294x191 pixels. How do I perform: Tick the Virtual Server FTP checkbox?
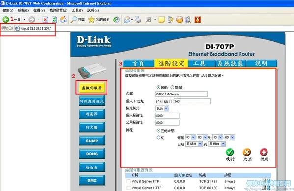click(x=128, y=181)
